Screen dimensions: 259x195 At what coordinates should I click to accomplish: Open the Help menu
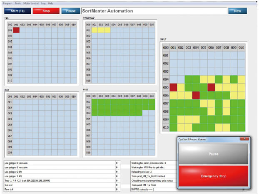50,3
